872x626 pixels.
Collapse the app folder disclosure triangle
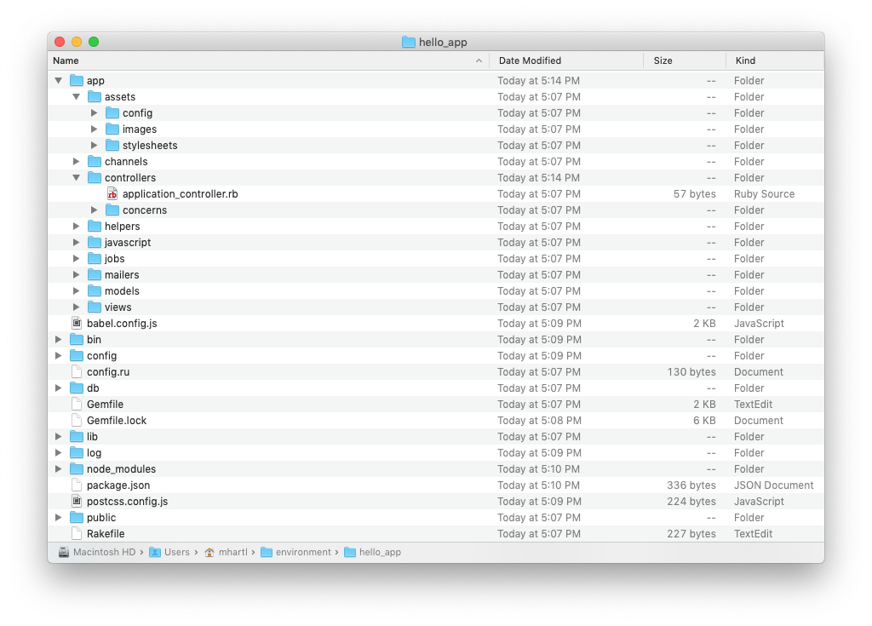point(59,81)
